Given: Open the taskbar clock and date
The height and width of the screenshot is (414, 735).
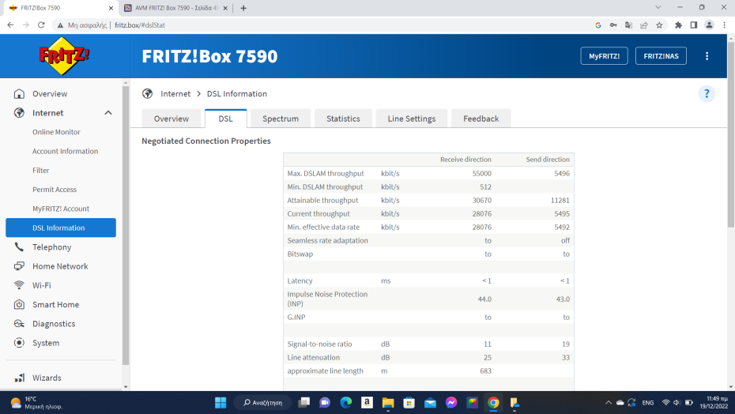Looking at the screenshot, I should coord(714,403).
